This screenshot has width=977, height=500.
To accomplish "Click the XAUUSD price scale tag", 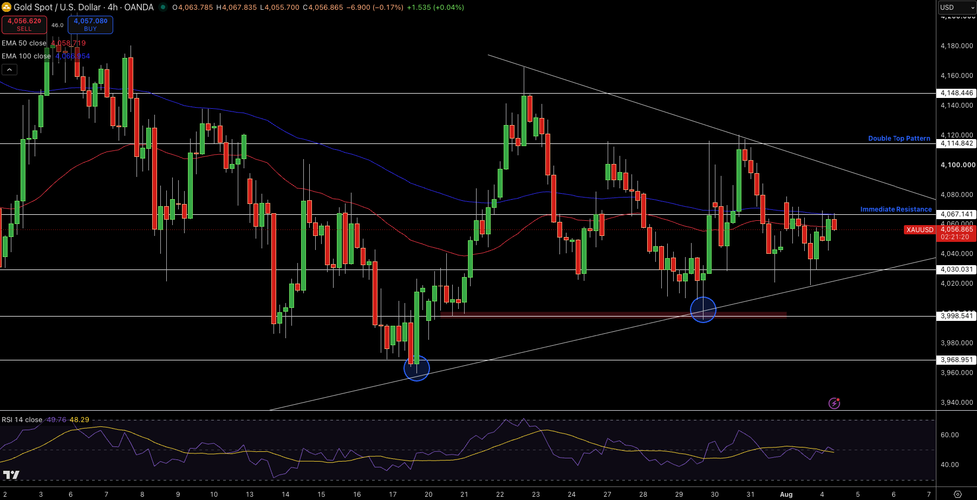I will click(x=920, y=230).
